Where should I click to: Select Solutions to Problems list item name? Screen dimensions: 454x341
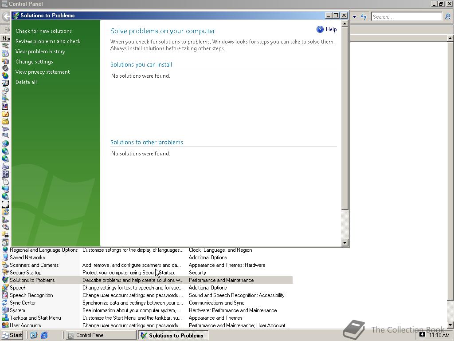(x=32, y=280)
